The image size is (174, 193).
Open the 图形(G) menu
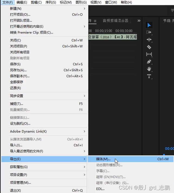click(81, 2)
